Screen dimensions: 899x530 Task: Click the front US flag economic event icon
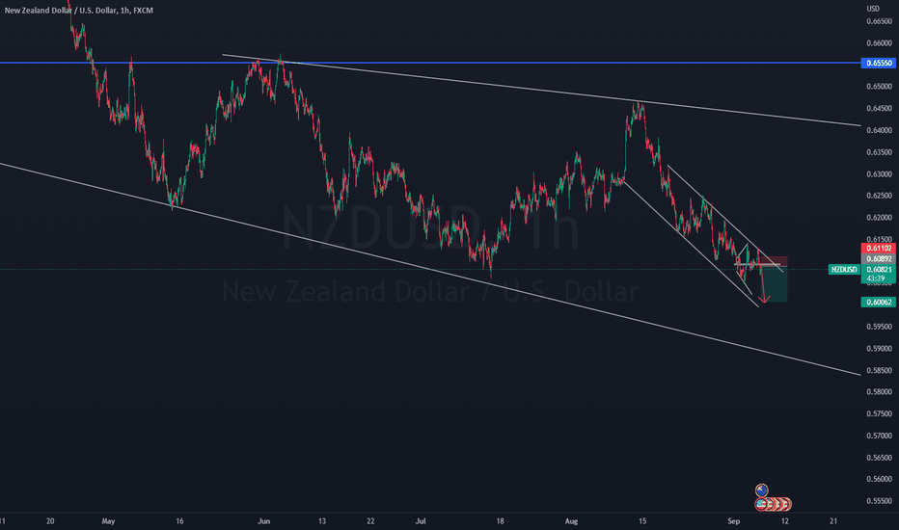[x=761, y=505]
